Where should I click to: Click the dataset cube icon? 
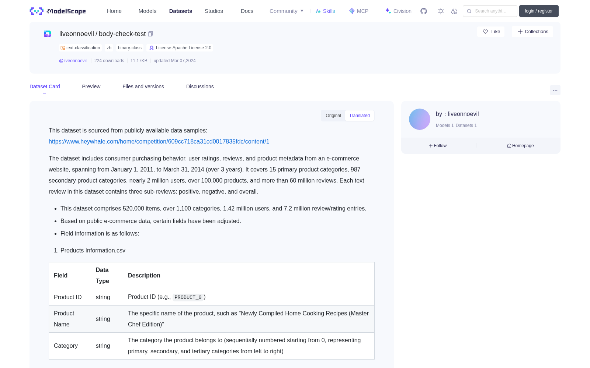(x=48, y=34)
